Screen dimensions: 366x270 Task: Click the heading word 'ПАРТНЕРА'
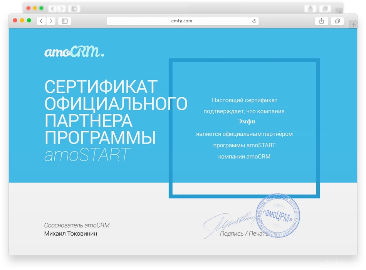[89, 121]
